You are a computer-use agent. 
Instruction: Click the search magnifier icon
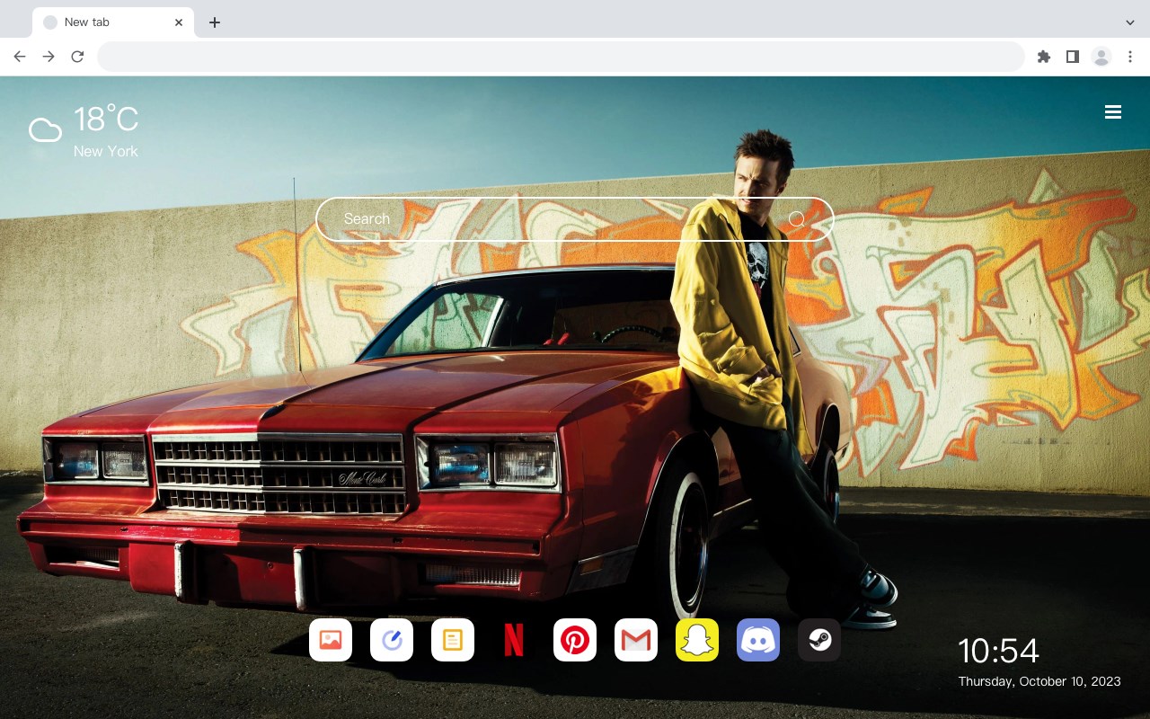[x=797, y=219]
